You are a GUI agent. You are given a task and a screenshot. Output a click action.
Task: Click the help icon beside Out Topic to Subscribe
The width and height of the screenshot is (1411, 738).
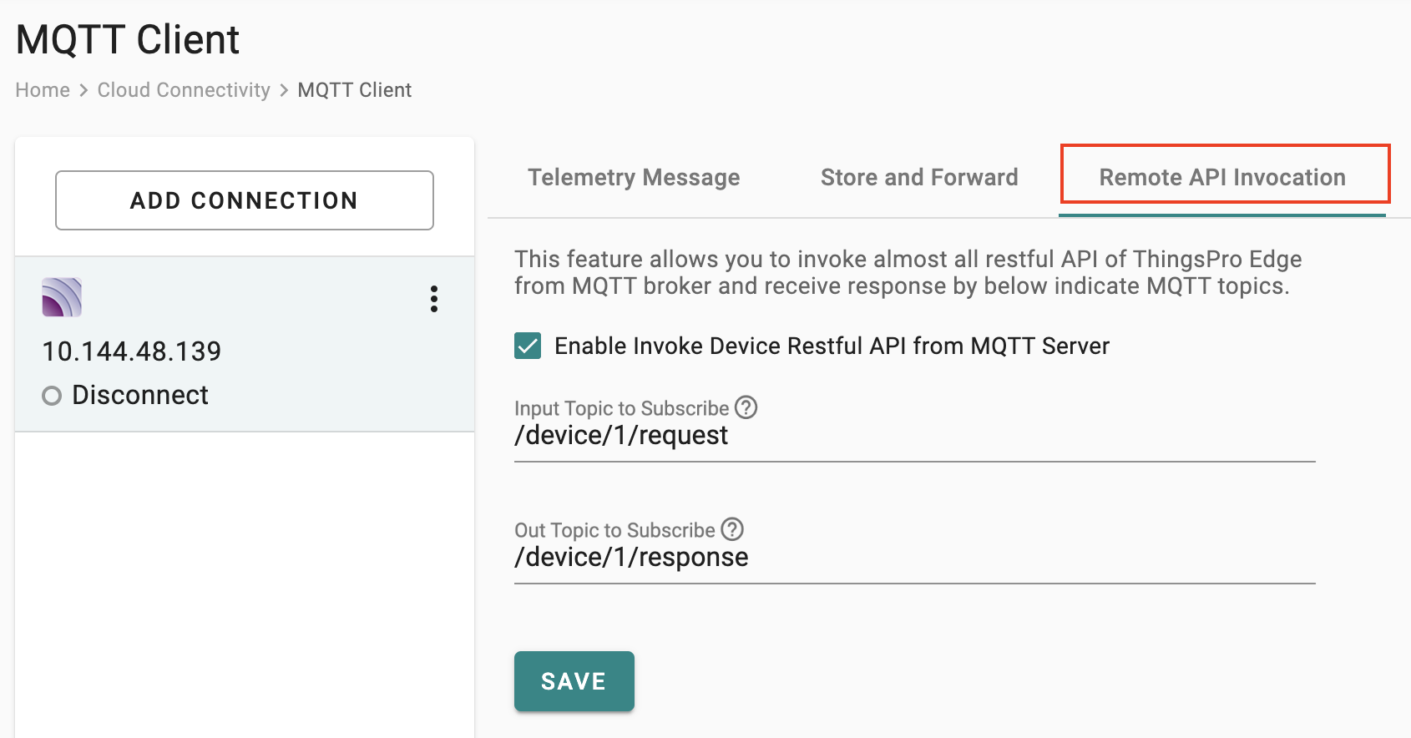732,529
